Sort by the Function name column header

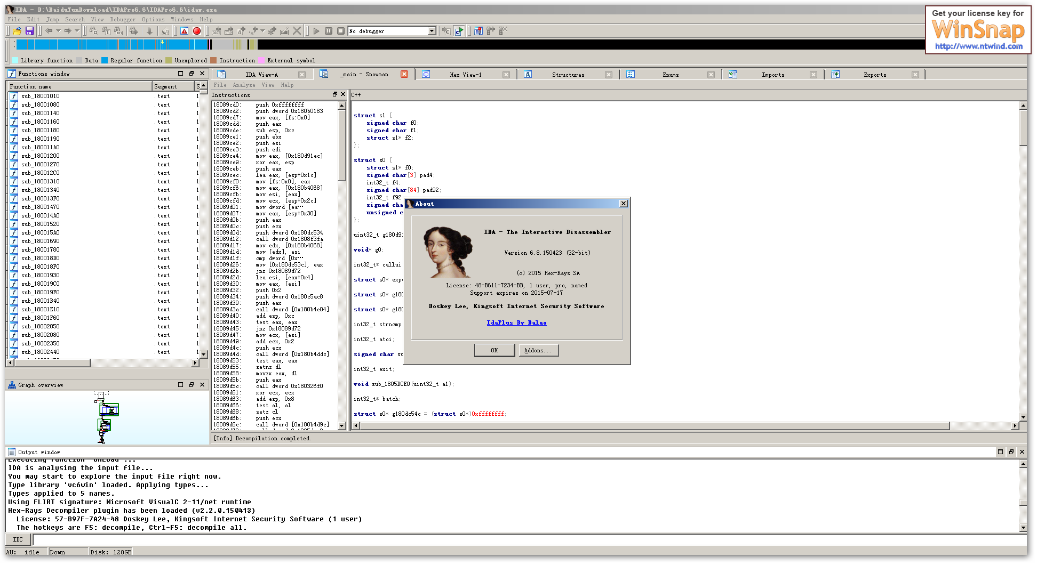[80, 86]
